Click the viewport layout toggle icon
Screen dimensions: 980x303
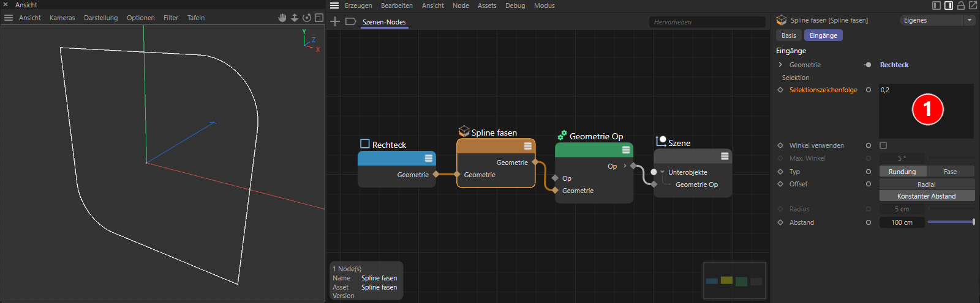coord(319,18)
